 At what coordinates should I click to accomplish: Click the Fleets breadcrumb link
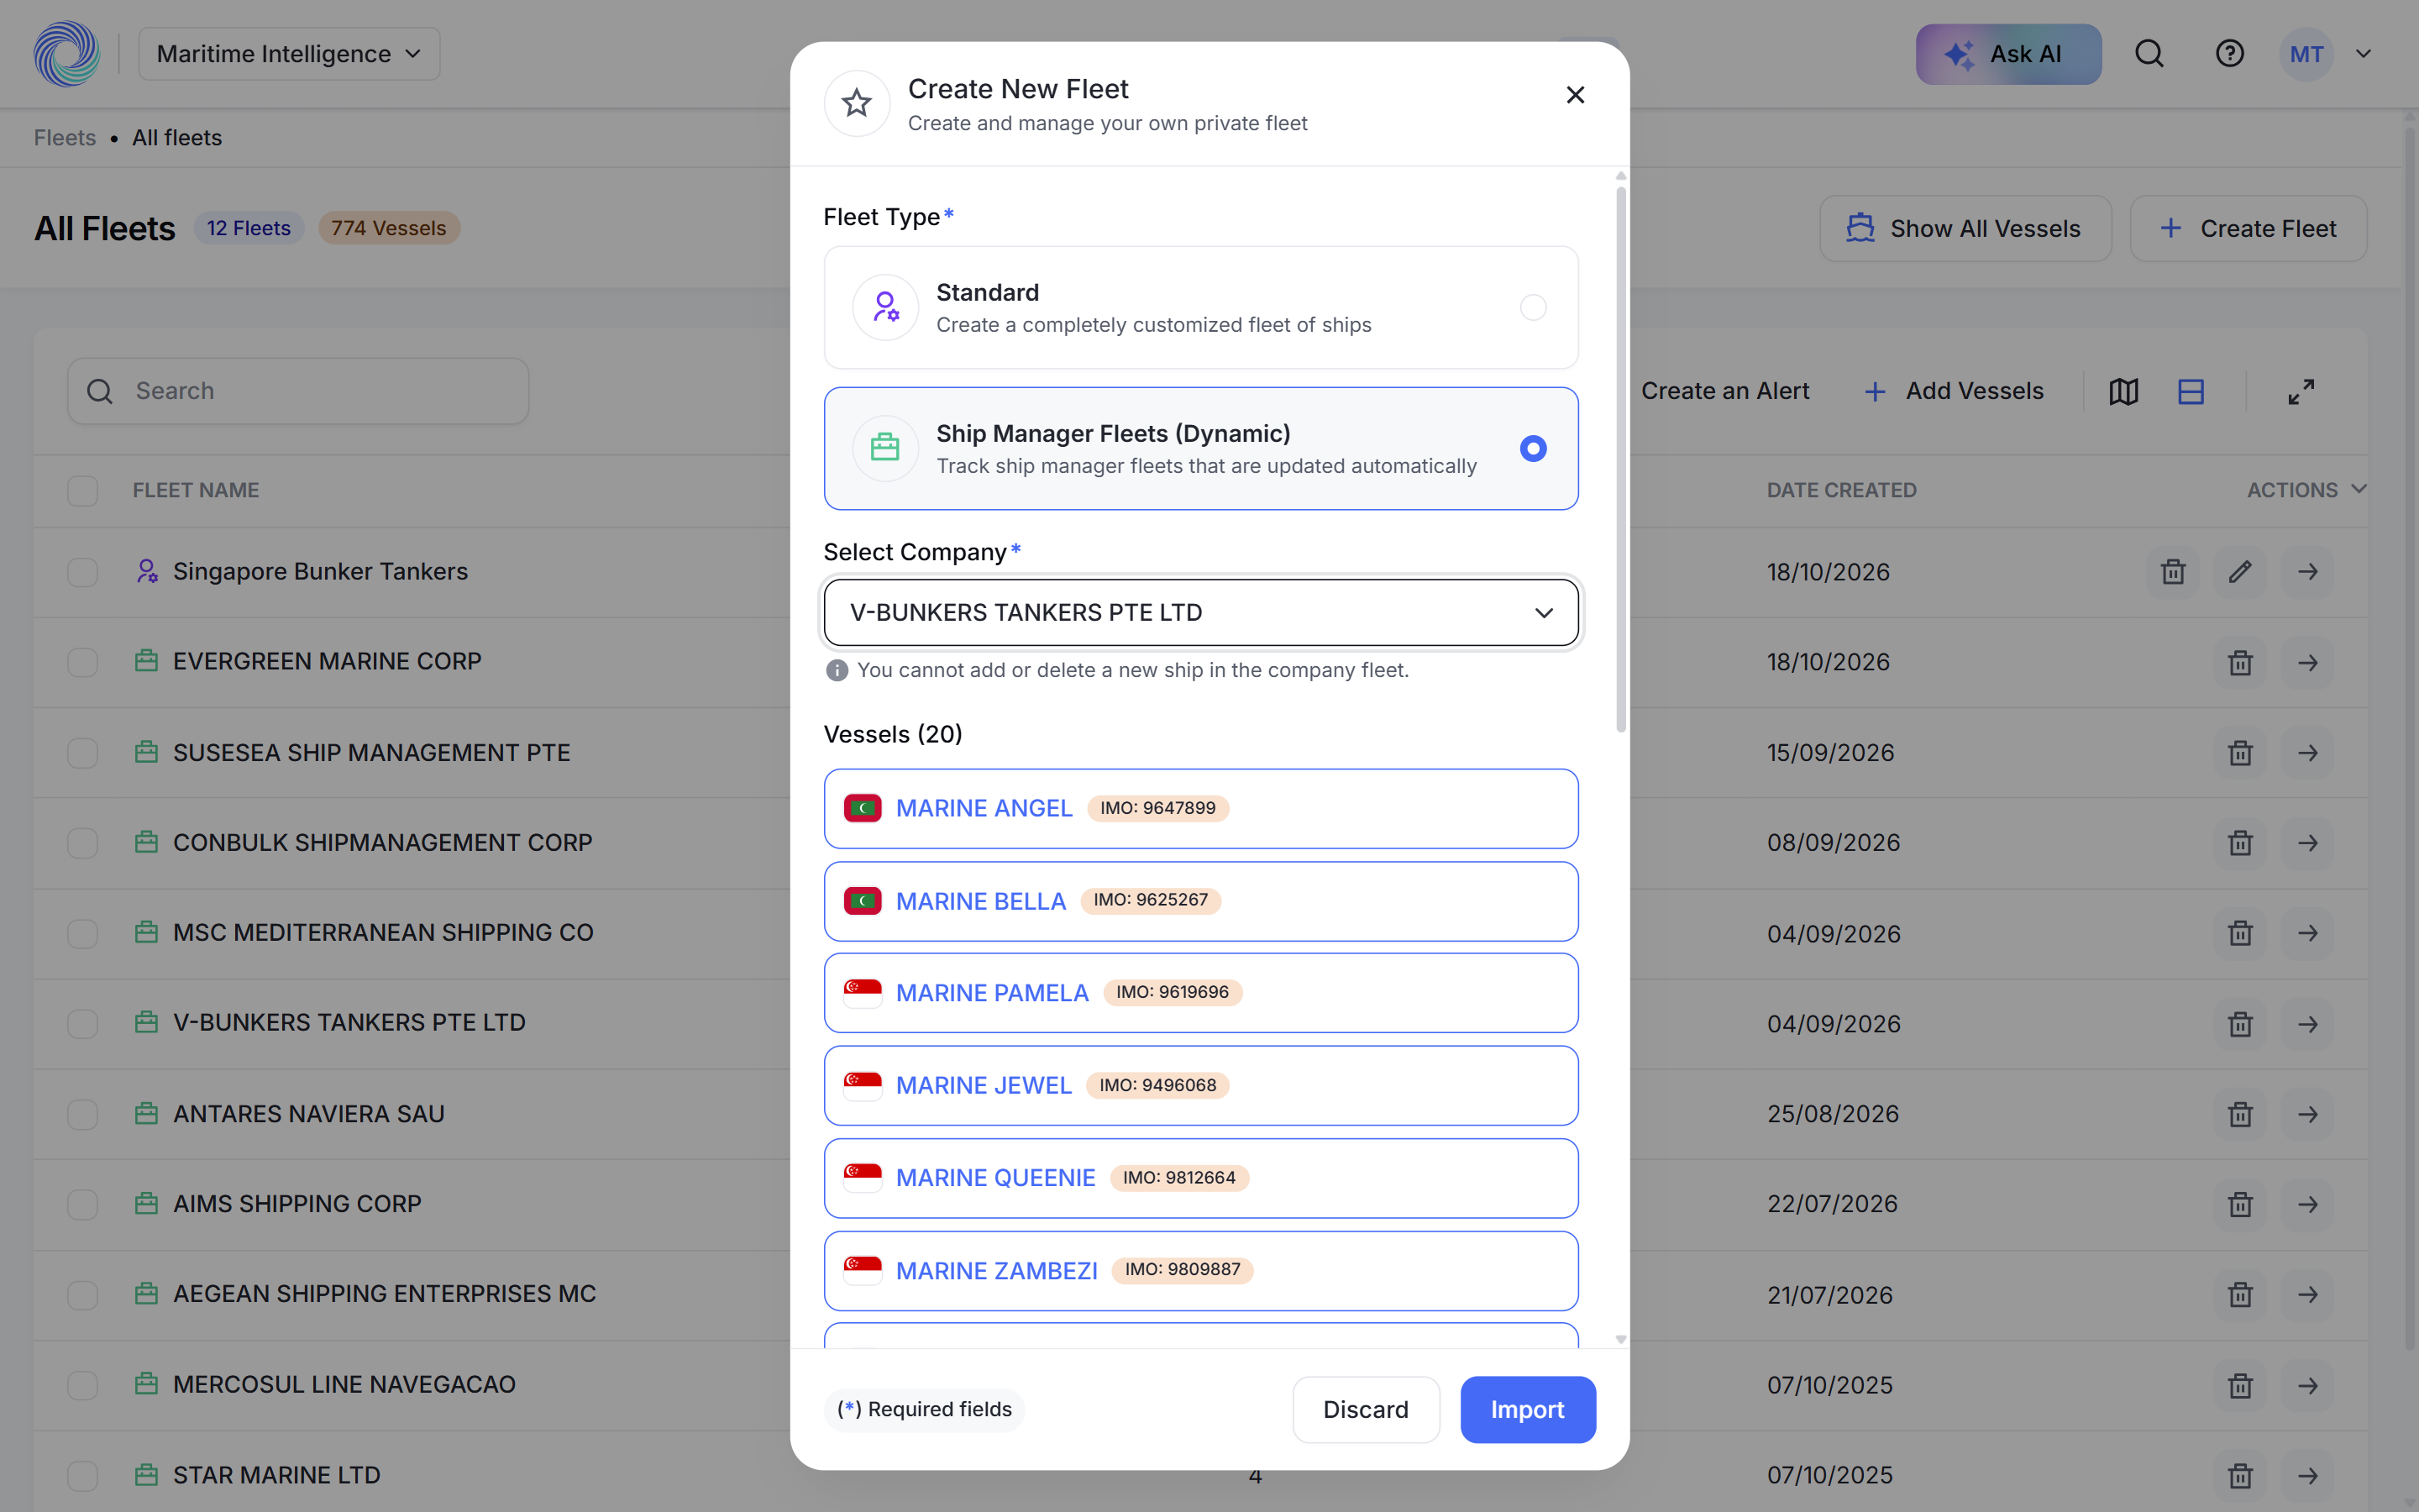click(65, 138)
